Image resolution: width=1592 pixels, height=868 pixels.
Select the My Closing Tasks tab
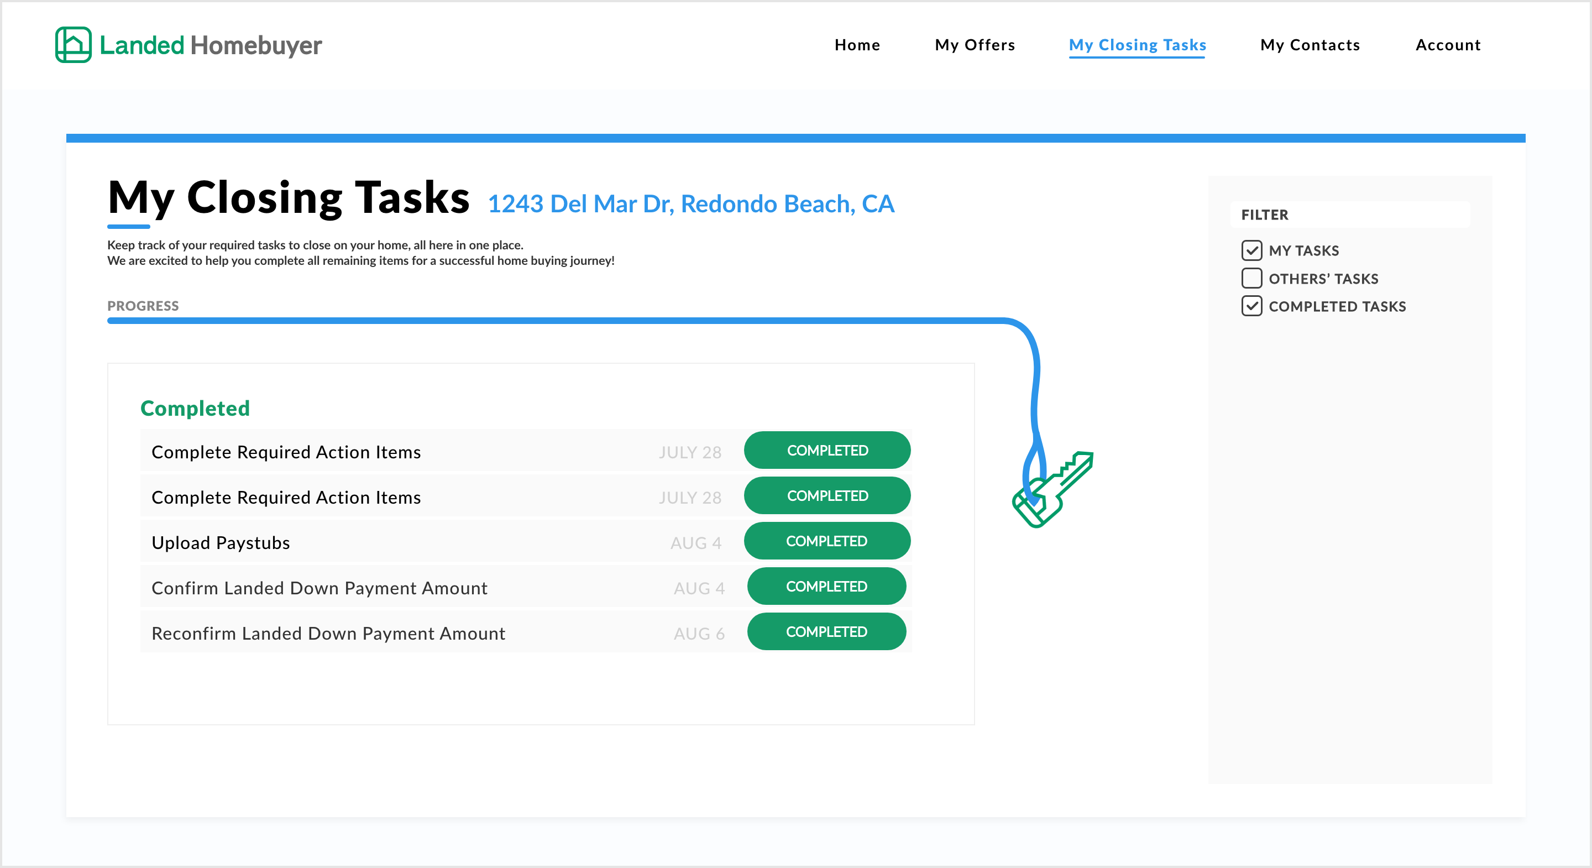1137,45
